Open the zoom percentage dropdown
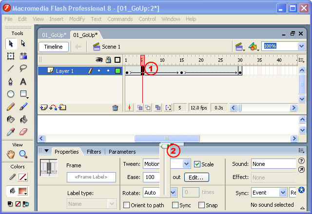This screenshot has width=312, height=214. point(301,46)
